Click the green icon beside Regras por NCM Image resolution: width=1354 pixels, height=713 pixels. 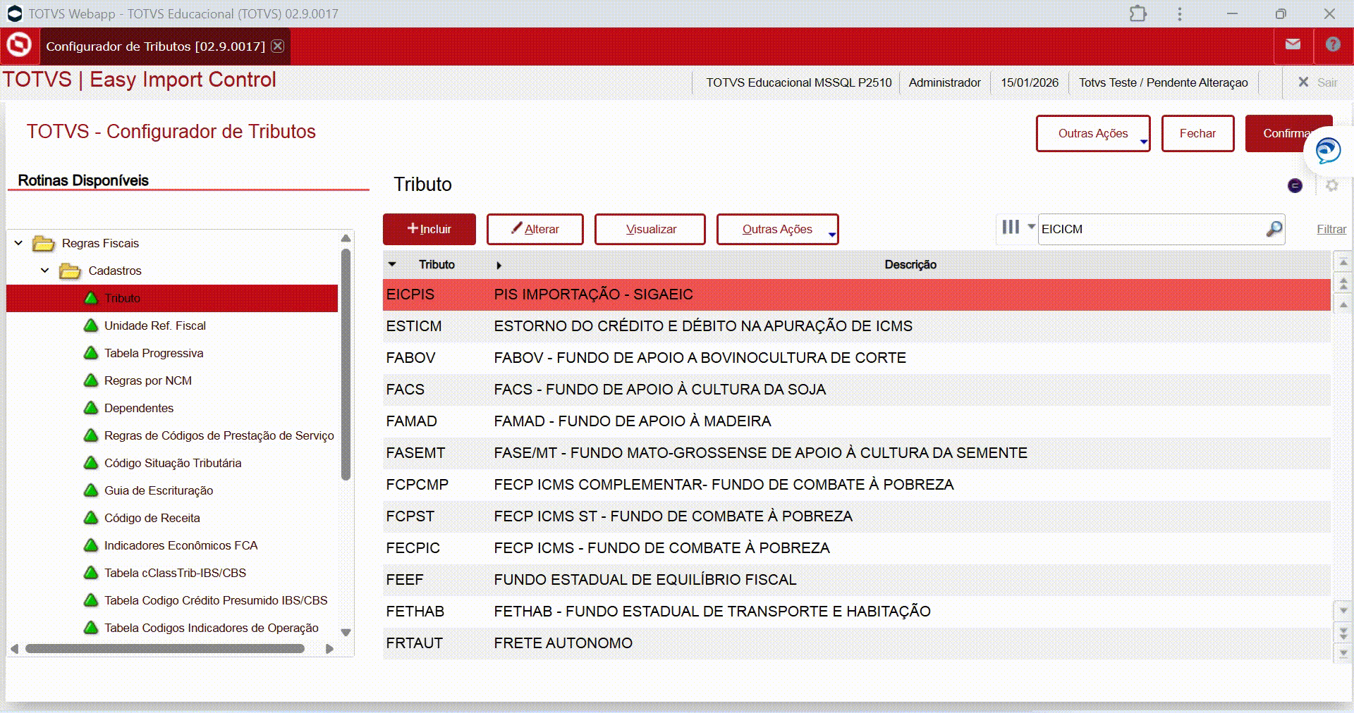(x=91, y=380)
